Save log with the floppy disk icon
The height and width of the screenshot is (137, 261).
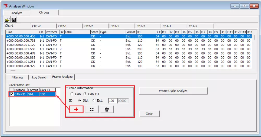pyautogui.click(x=14, y=20)
